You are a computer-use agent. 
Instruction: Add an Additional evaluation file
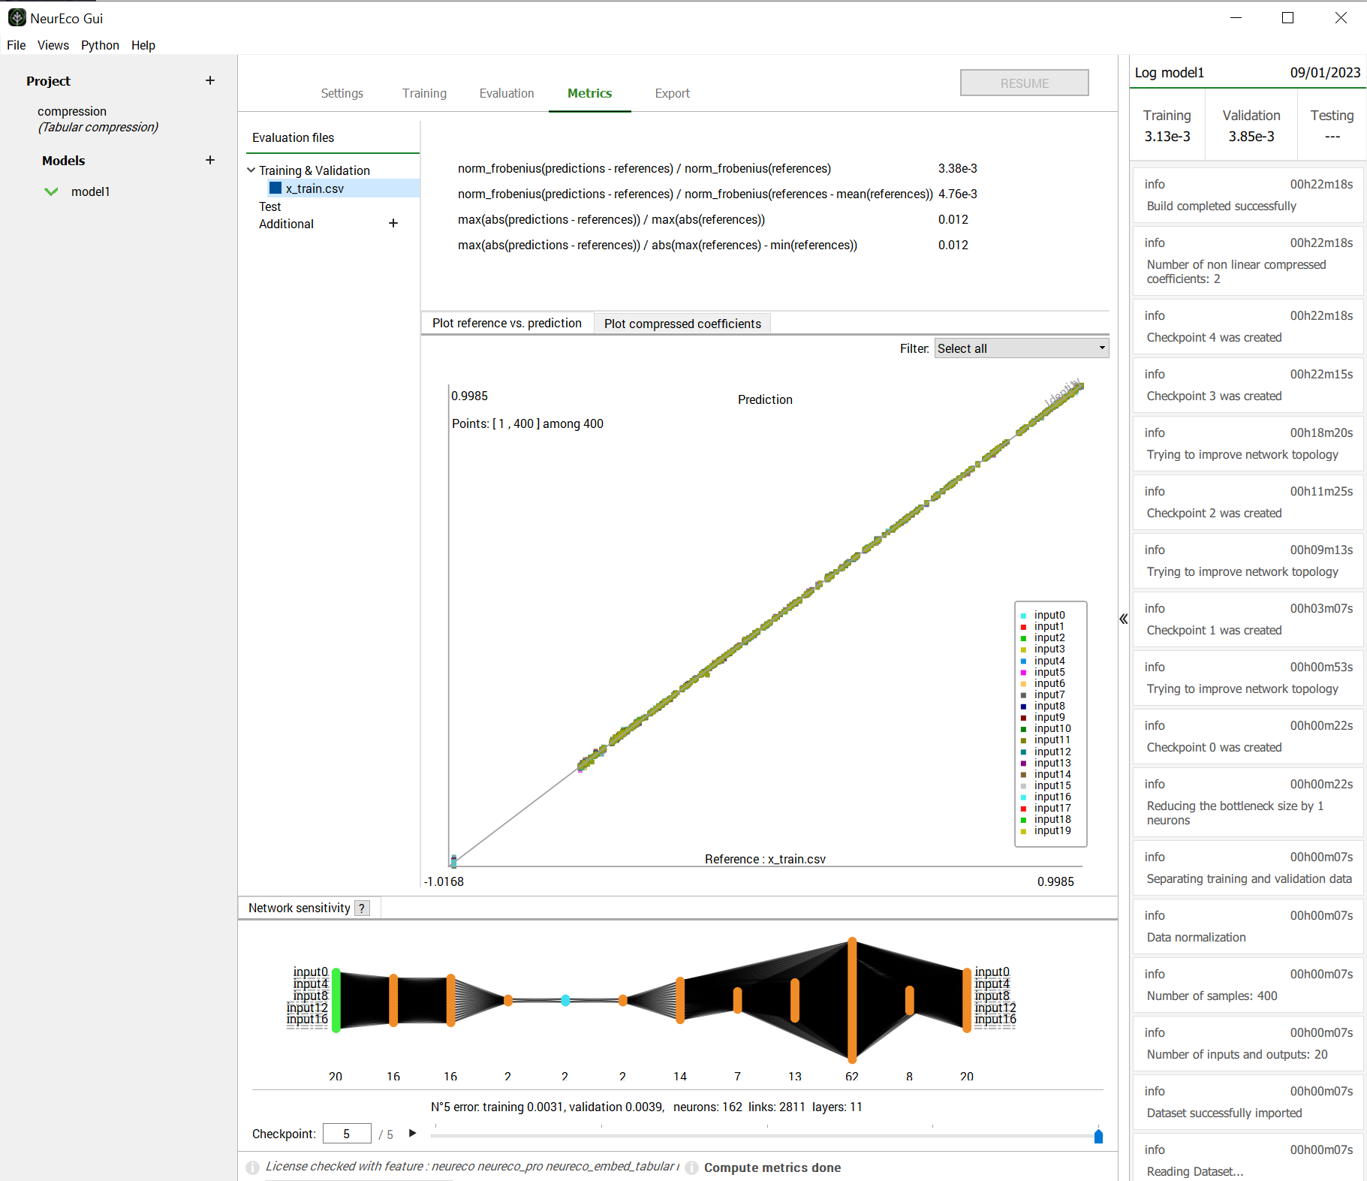coord(393,223)
